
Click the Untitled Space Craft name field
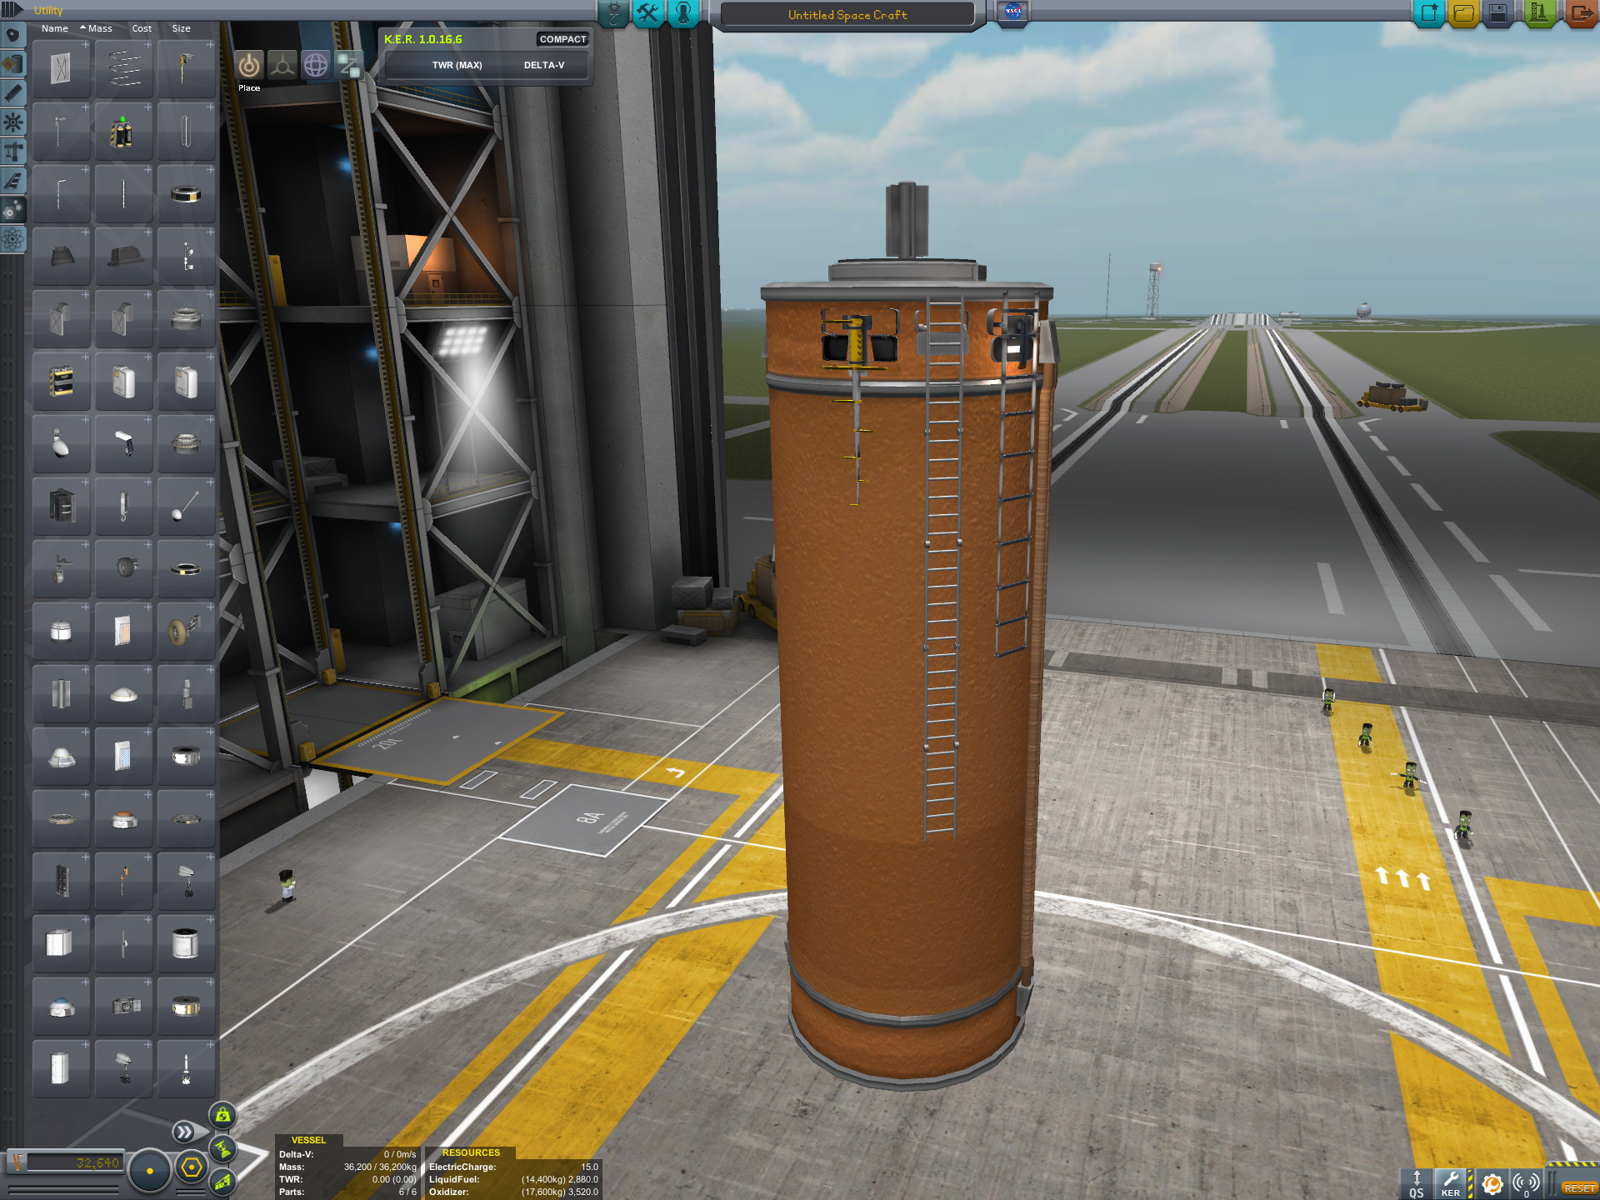[x=847, y=15]
